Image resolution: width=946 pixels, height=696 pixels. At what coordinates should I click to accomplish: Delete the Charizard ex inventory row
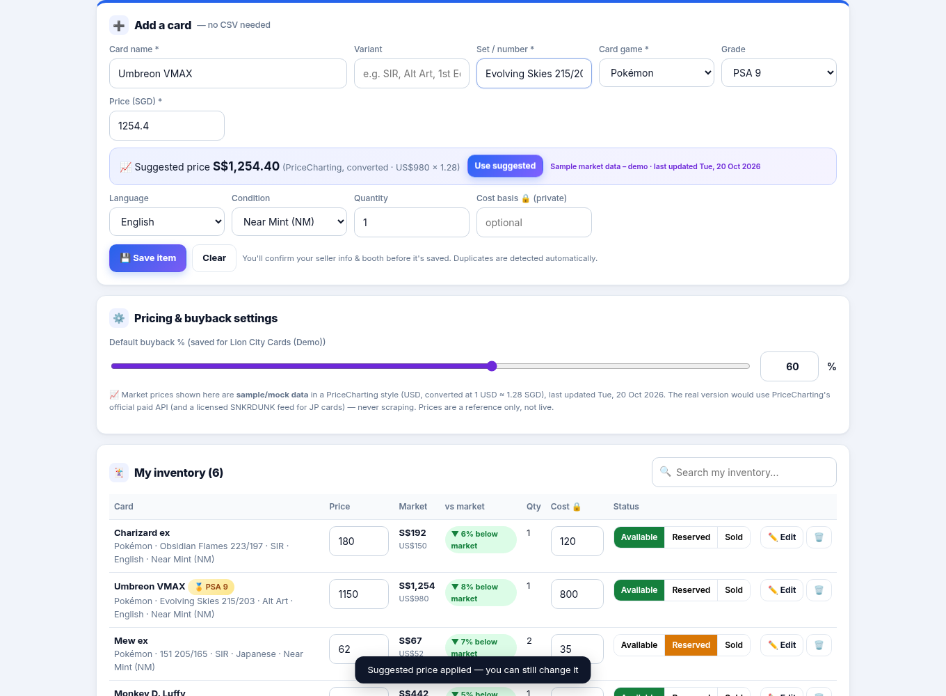pos(819,537)
